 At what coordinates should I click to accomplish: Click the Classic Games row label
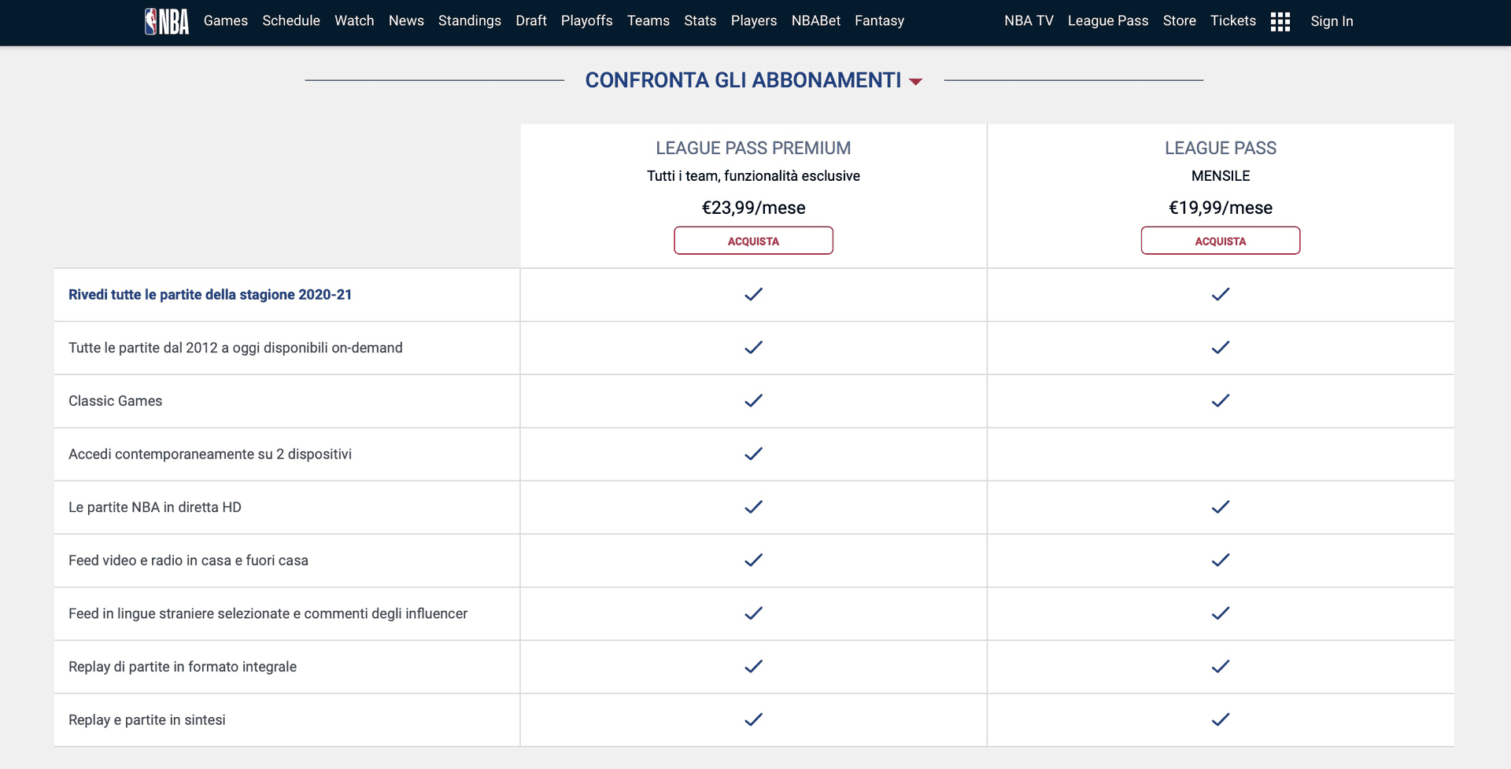tap(116, 401)
